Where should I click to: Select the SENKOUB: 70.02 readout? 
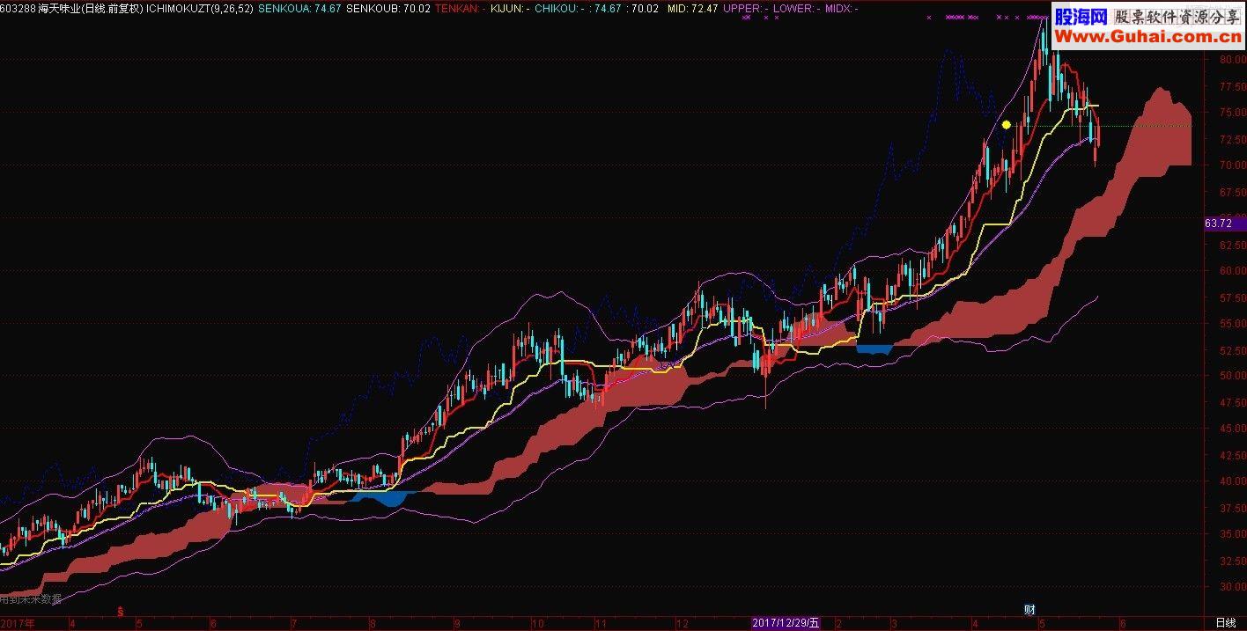(x=389, y=8)
